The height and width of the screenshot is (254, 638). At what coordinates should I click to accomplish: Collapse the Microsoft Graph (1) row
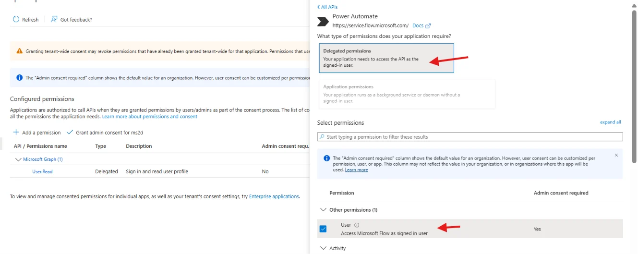(19, 159)
